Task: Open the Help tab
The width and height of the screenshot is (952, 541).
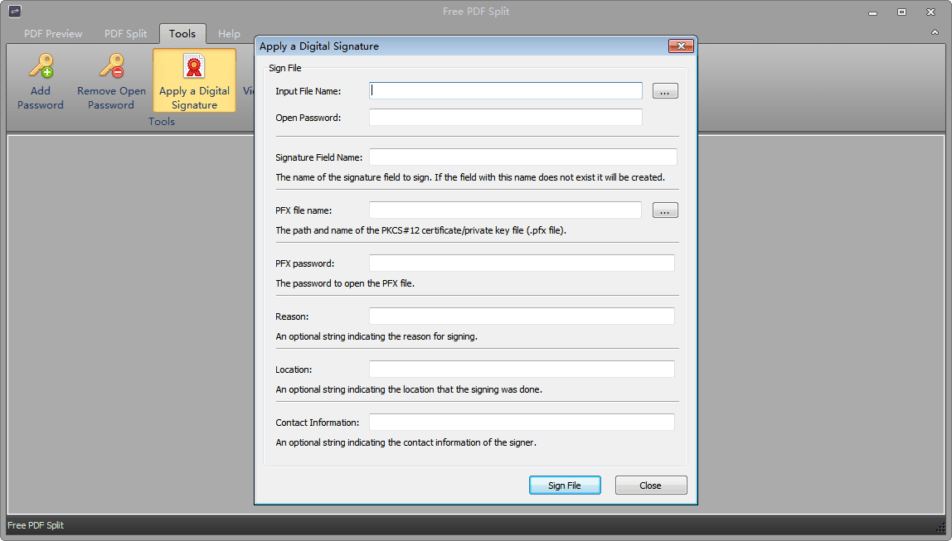Action: pos(229,34)
